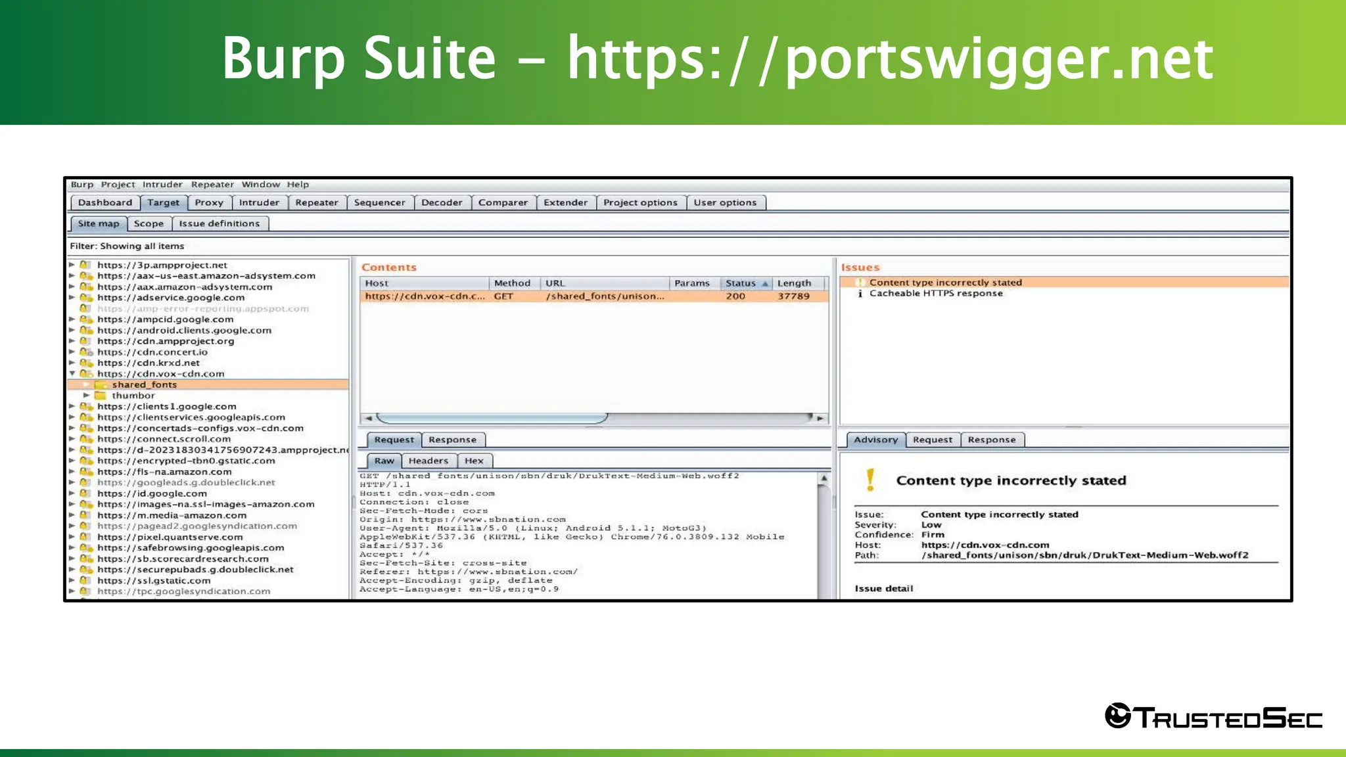The height and width of the screenshot is (757, 1346).
Task: Sort contents by Params column header
Action: pyautogui.click(x=694, y=283)
